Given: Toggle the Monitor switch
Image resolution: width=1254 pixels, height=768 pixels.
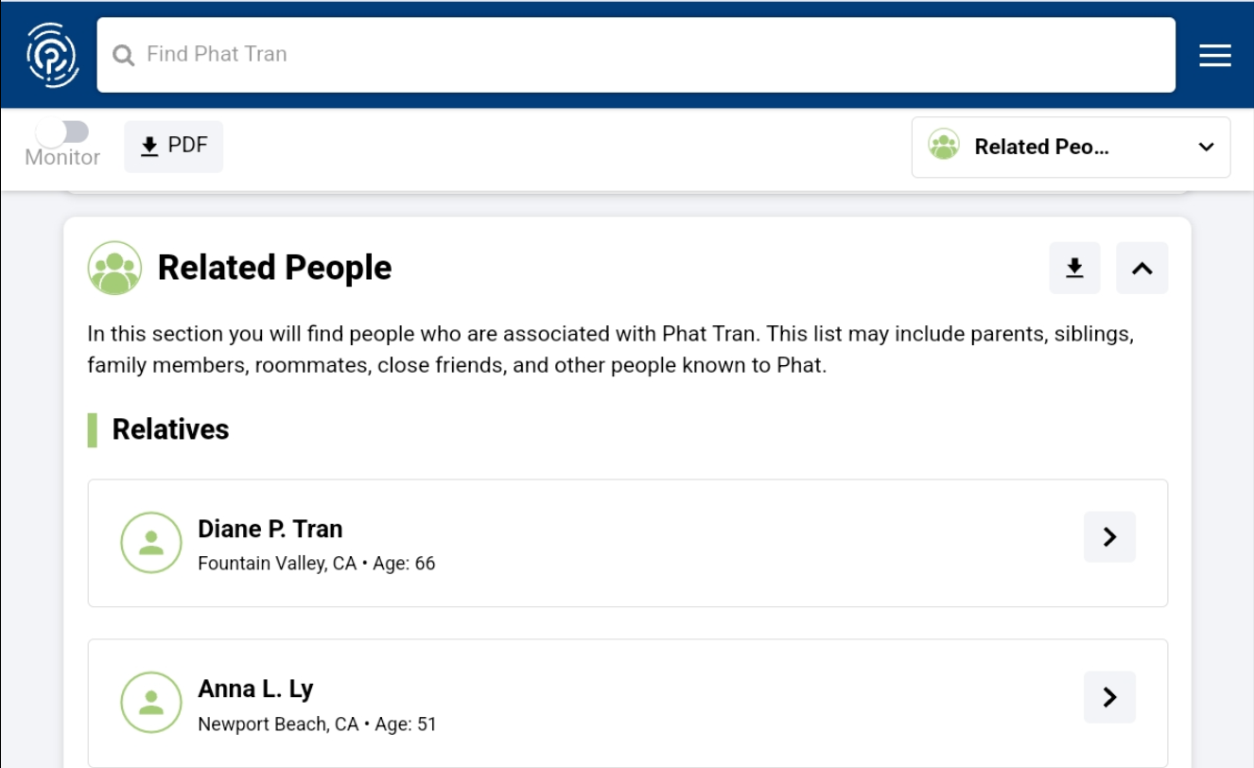Looking at the screenshot, I should [62, 132].
